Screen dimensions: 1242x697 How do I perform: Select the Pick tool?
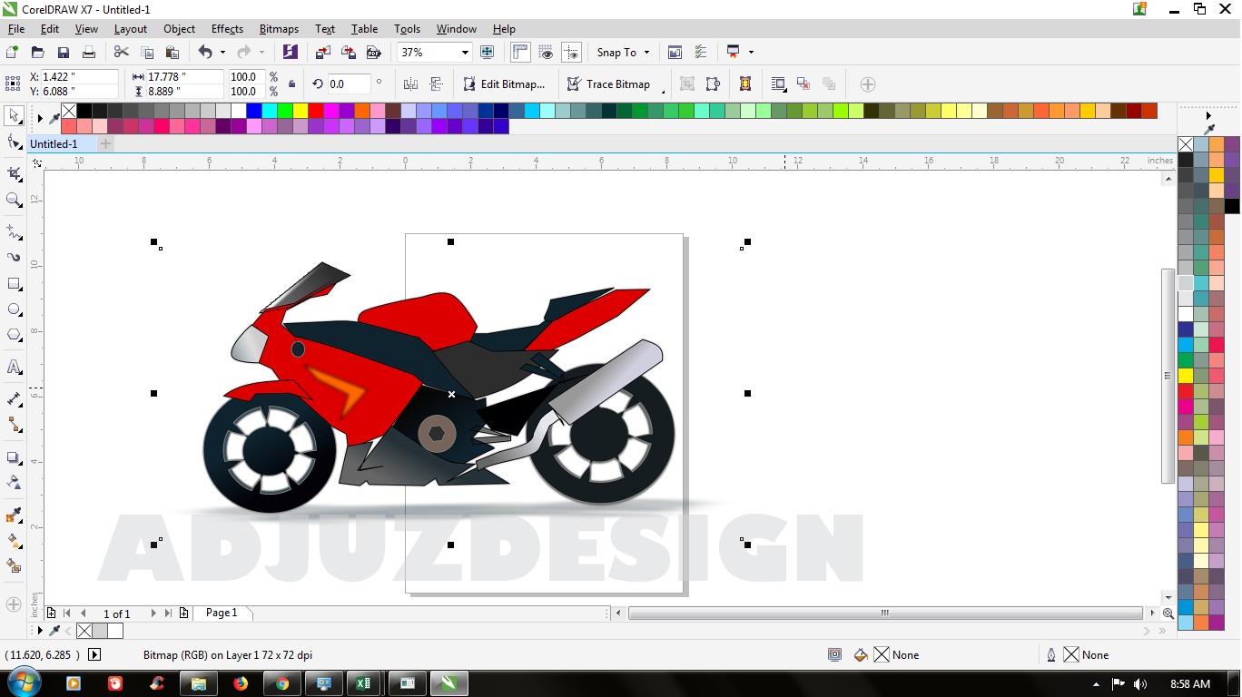[14, 116]
